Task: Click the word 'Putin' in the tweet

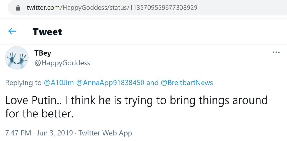Action: coord(42,100)
